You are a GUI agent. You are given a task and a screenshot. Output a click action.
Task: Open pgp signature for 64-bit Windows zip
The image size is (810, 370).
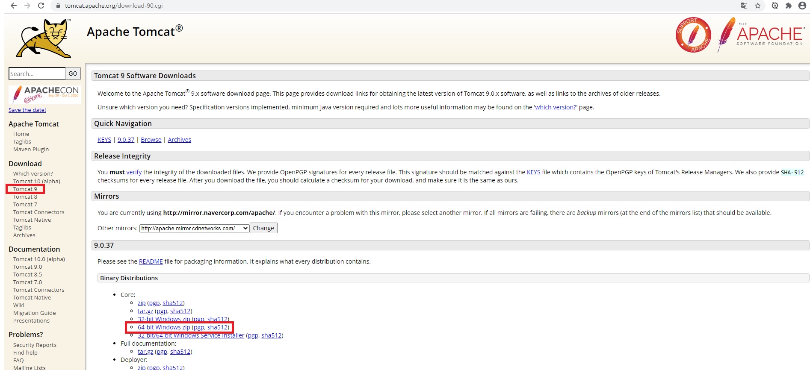pos(199,327)
